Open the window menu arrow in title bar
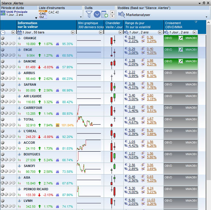Viewport: 211px width, 210px height. tap(200, 3)
